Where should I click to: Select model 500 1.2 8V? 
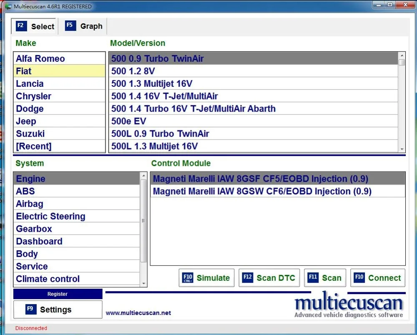click(254, 71)
